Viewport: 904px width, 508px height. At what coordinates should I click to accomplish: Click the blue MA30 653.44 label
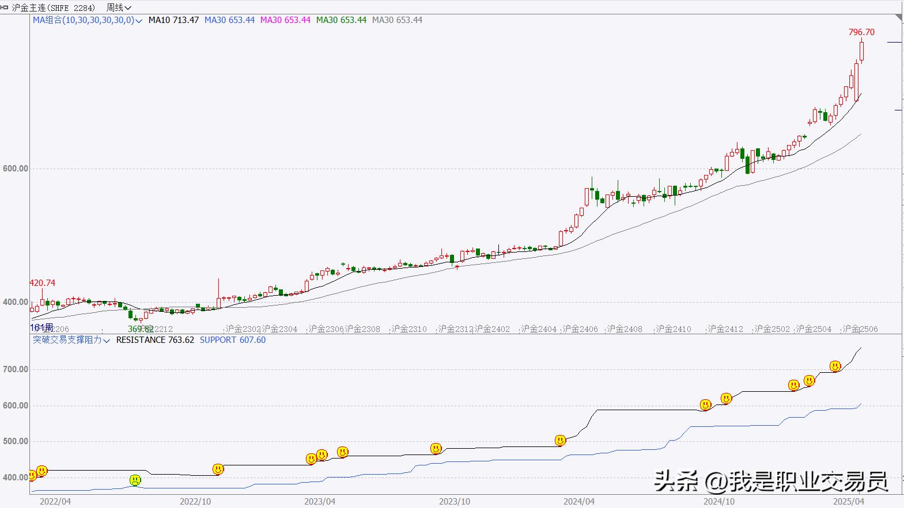[x=229, y=20]
